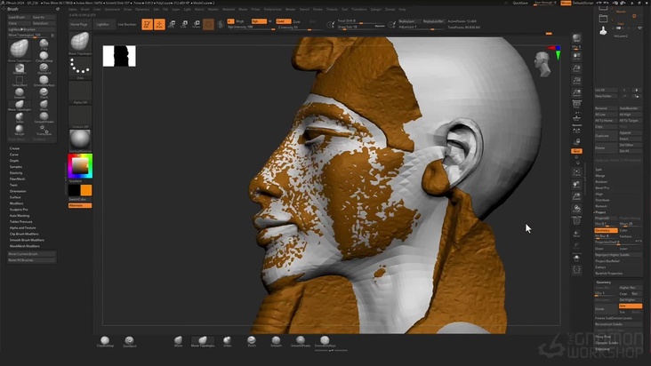Toggle the Rgb channel button
The height and width of the screenshot is (366, 651).
click(259, 21)
